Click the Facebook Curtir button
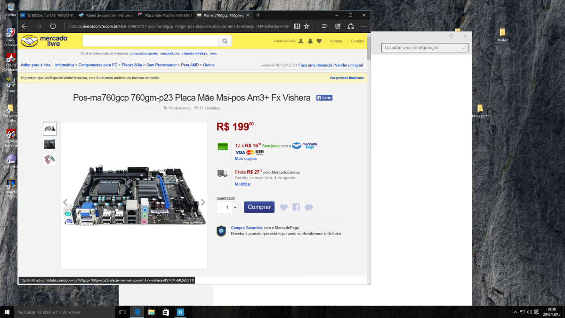The width and height of the screenshot is (565, 318). coord(324,98)
